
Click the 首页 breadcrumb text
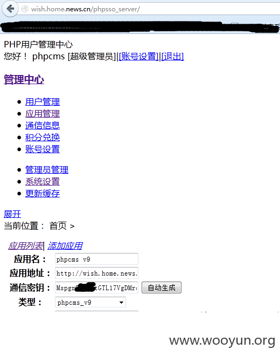(x=58, y=226)
